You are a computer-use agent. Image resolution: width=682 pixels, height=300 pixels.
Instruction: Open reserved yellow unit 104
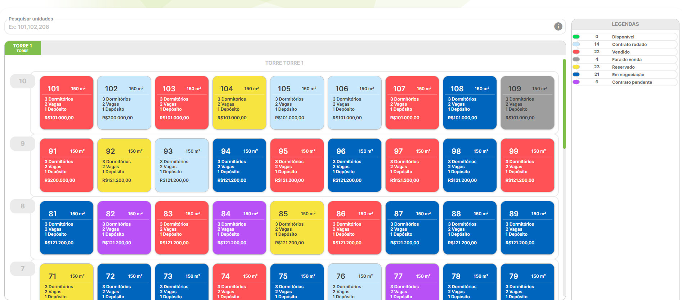click(x=239, y=103)
